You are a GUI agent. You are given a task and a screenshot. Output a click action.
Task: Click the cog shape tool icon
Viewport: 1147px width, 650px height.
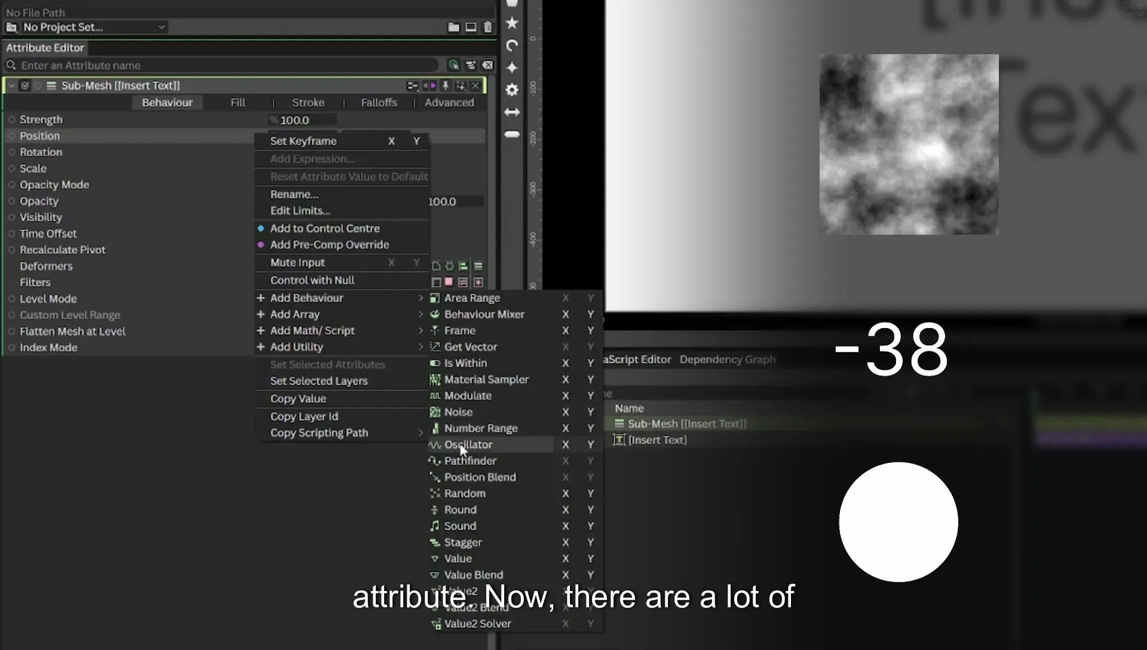(x=512, y=90)
